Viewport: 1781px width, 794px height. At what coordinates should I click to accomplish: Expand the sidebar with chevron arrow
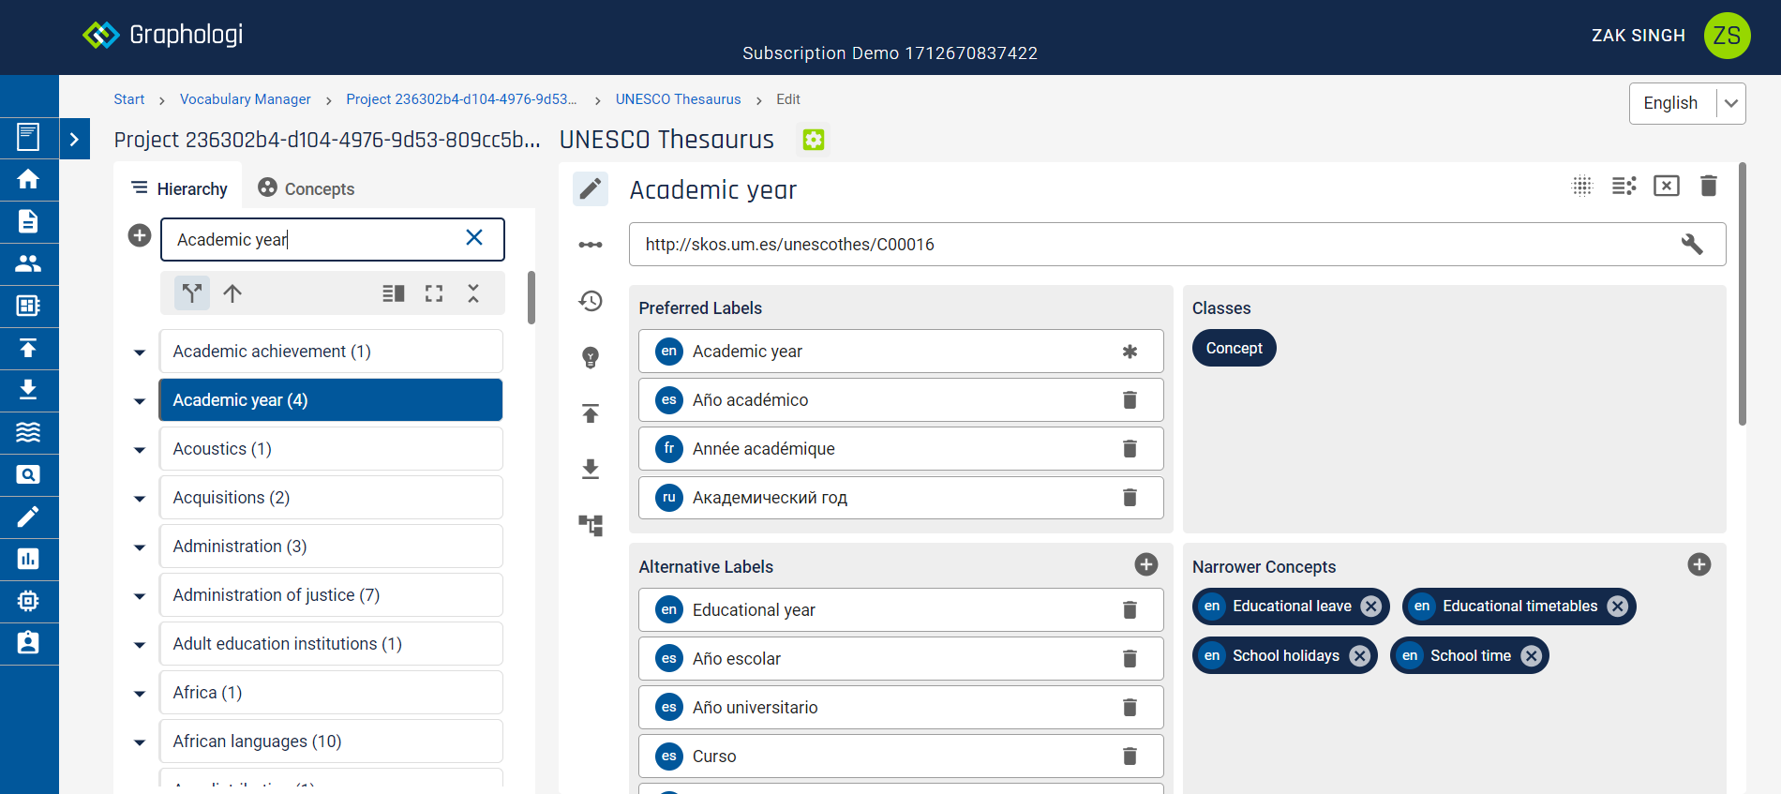(x=74, y=140)
